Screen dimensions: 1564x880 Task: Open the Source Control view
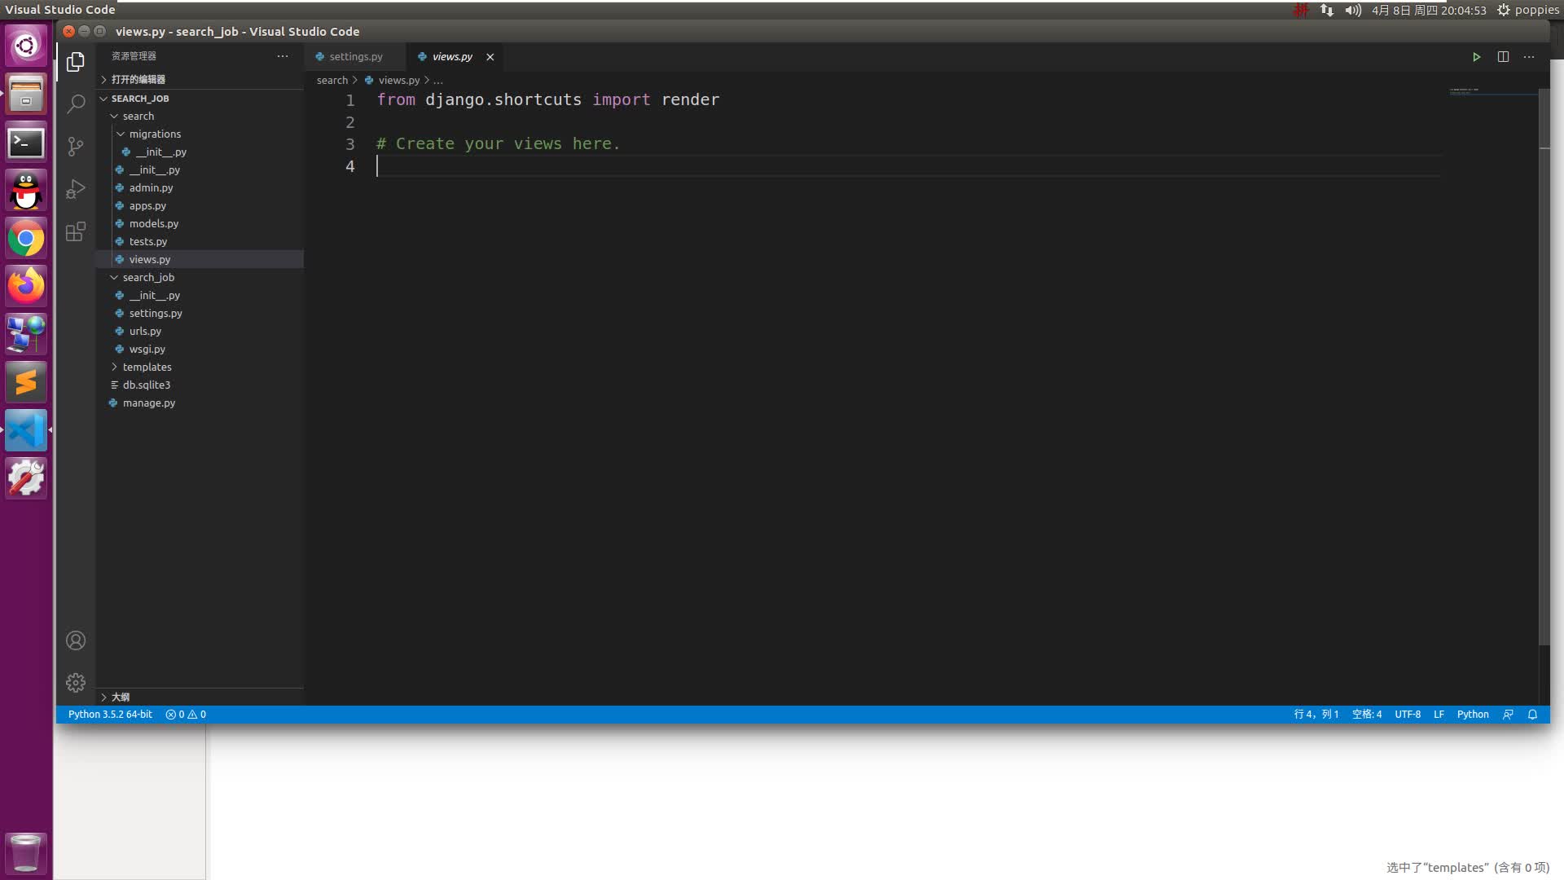[x=76, y=147]
